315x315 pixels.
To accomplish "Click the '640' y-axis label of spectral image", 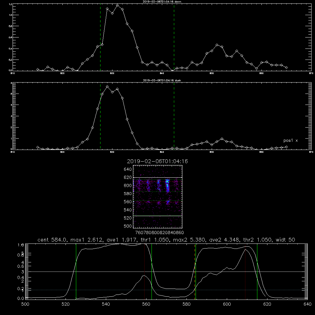I will click(x=128, y=169).
